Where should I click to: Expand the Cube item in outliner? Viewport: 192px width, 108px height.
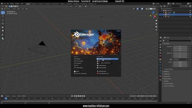pyautogui.click(x=164, y=15)
